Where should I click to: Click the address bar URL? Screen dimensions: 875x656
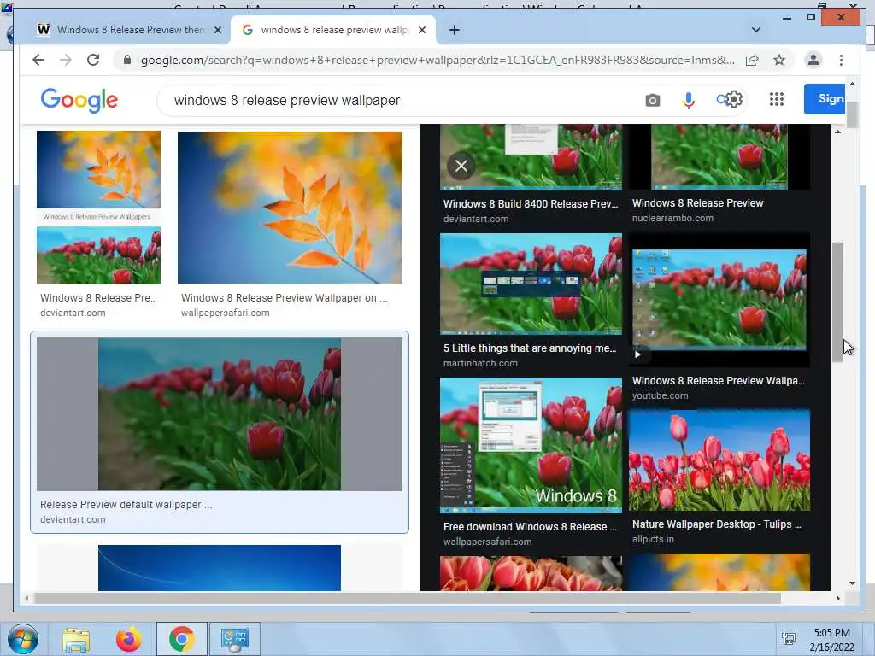[437, 60]
